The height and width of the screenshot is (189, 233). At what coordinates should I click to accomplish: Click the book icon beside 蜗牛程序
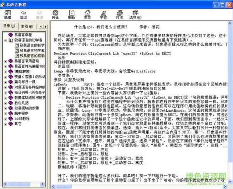click(x=11, y=113)
